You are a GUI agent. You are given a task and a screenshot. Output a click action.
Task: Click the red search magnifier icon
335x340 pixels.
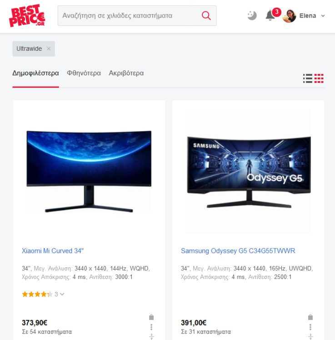pos(206,15)
